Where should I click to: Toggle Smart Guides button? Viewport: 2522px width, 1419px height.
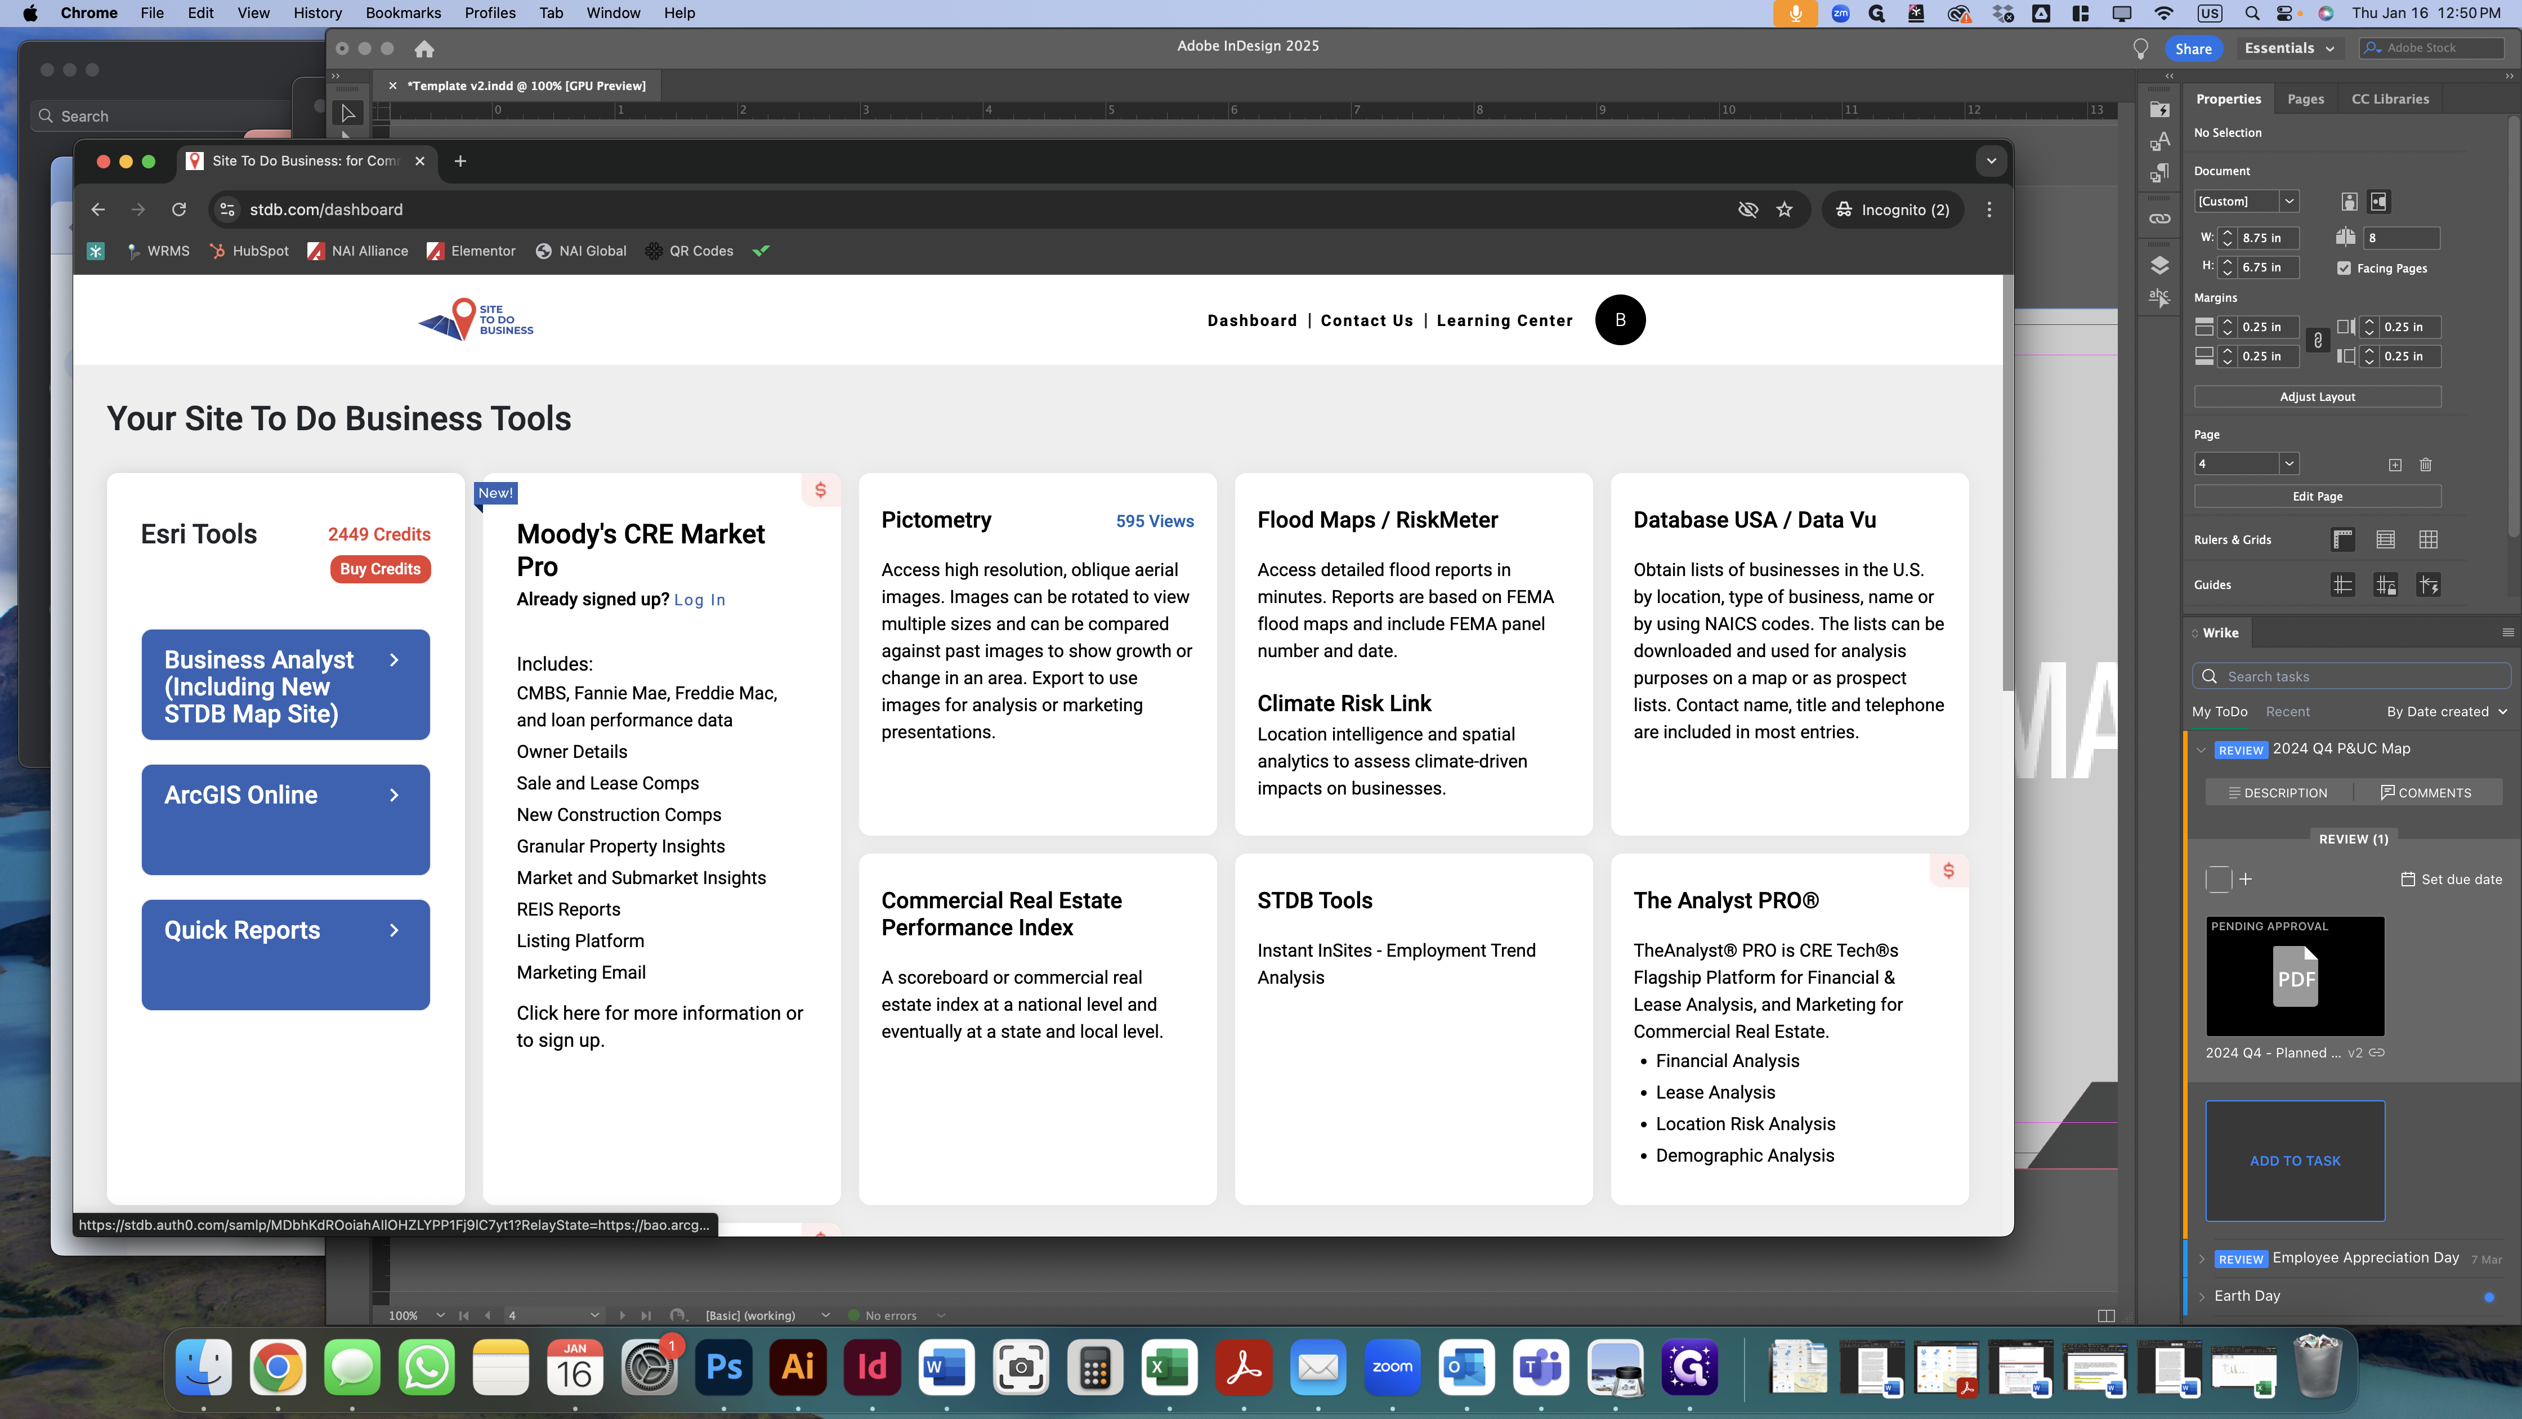click(x=2429, y=586)
